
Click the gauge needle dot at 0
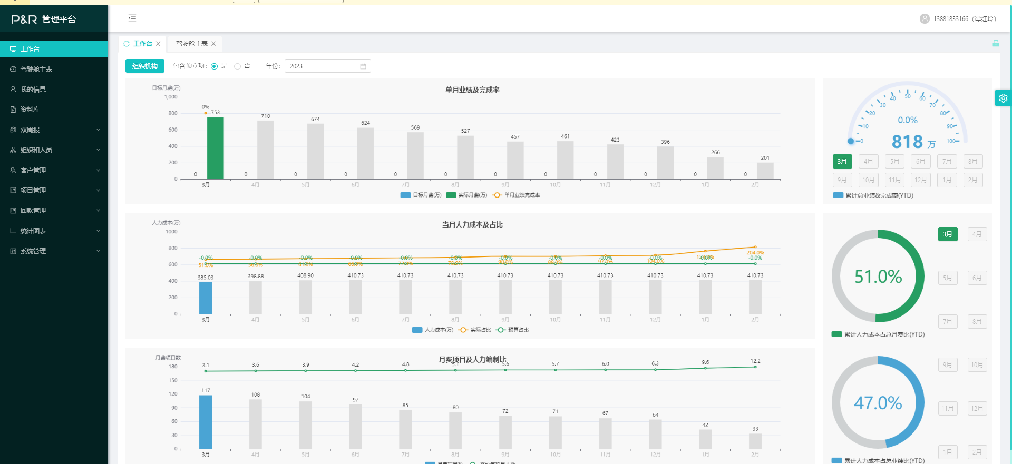pyautogui.click(x=851, y=141)
